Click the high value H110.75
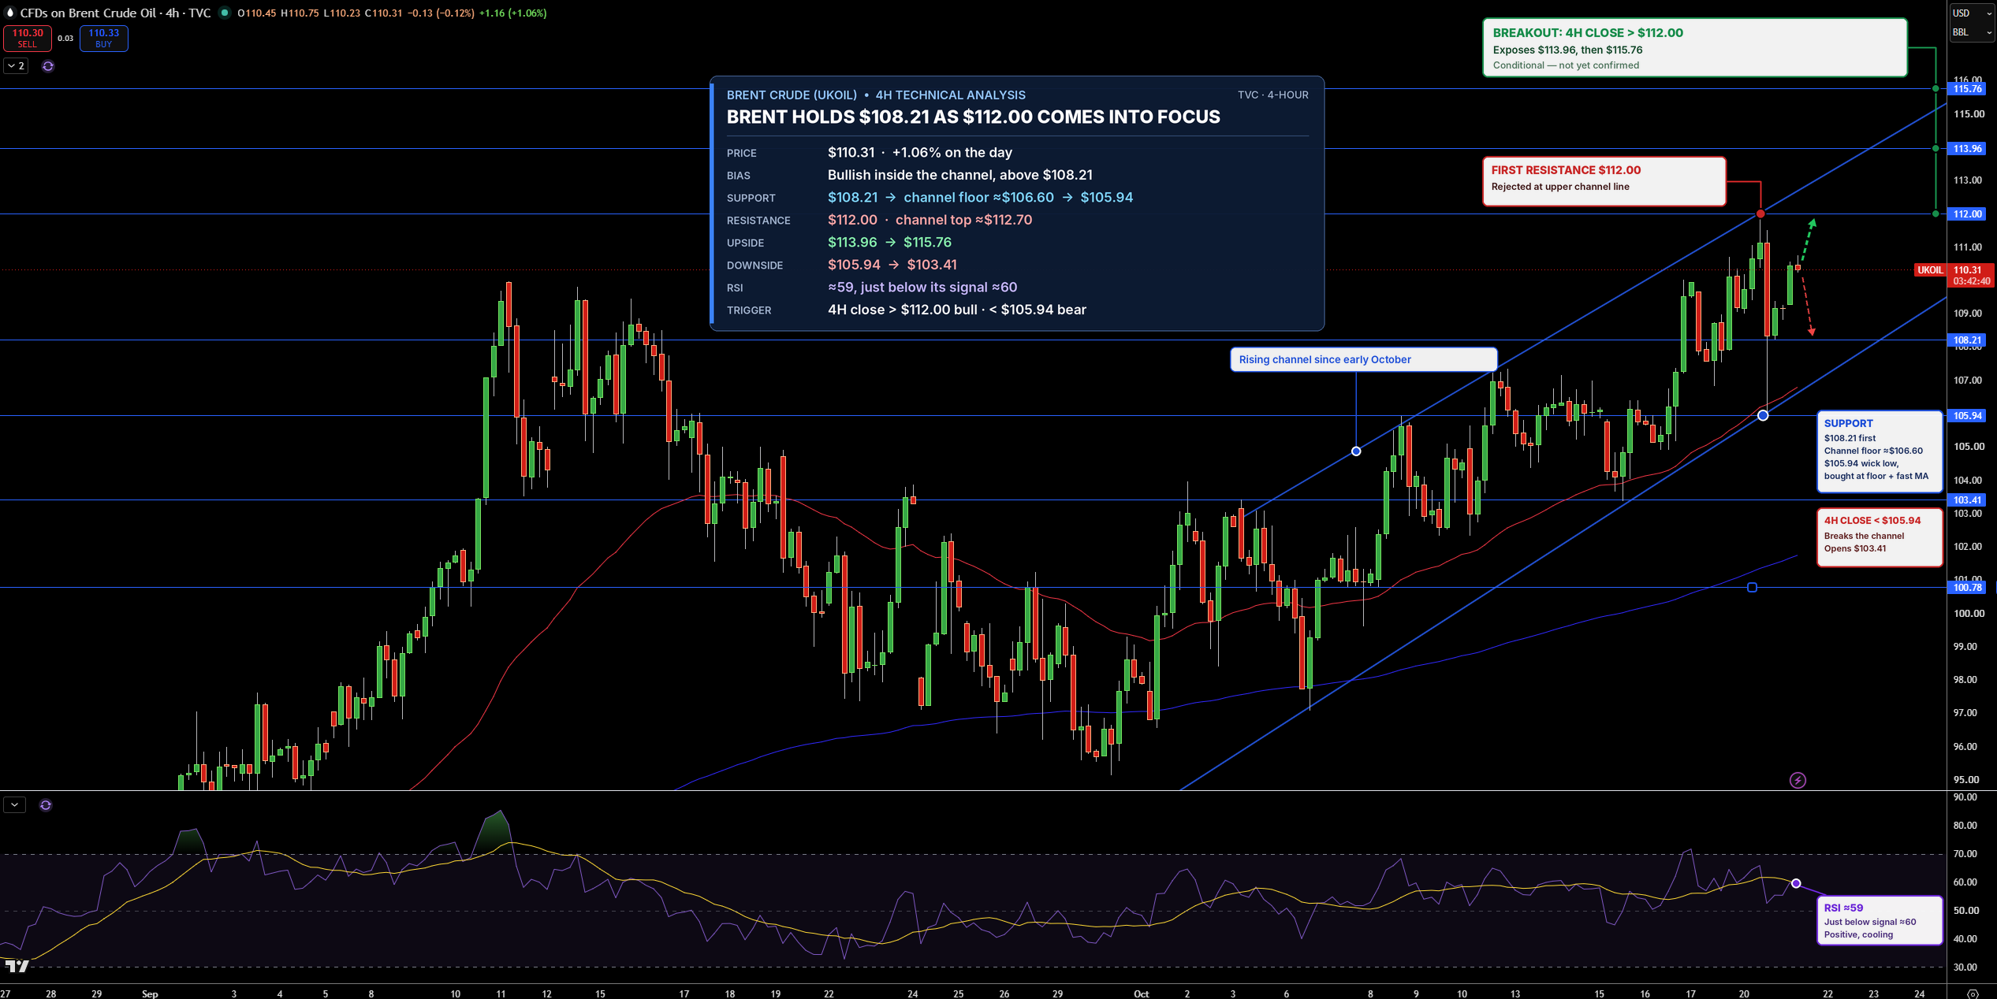 (x=300, y=13)
